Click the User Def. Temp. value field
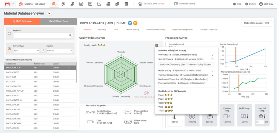The image size is (277, 133). [260, 122]
